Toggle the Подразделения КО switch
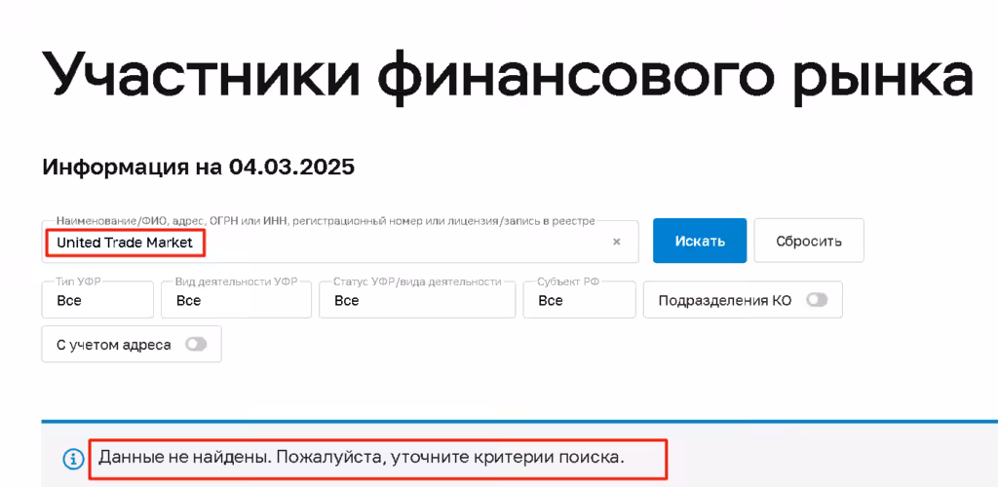The width and height of the screenshot is (998, 487). click(x=818, y=300)
